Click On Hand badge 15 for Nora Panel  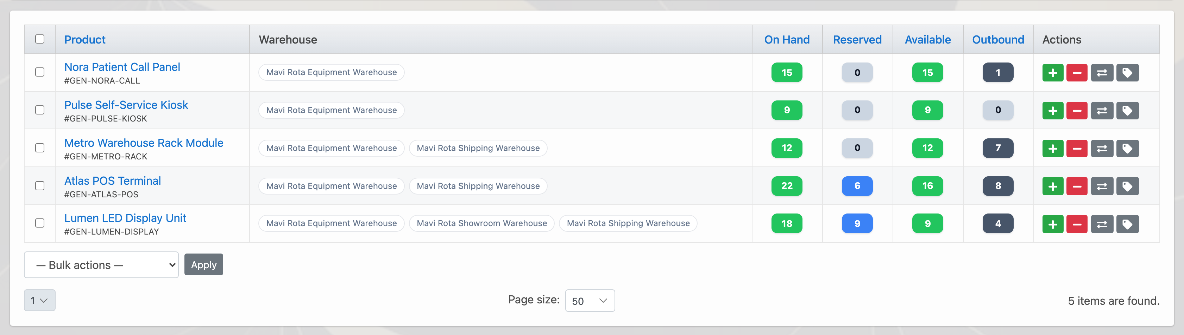(x=787, y=72)
